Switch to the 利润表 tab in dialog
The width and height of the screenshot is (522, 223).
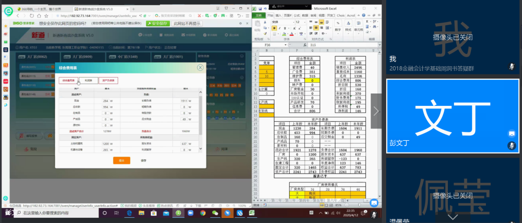point(88,80)
